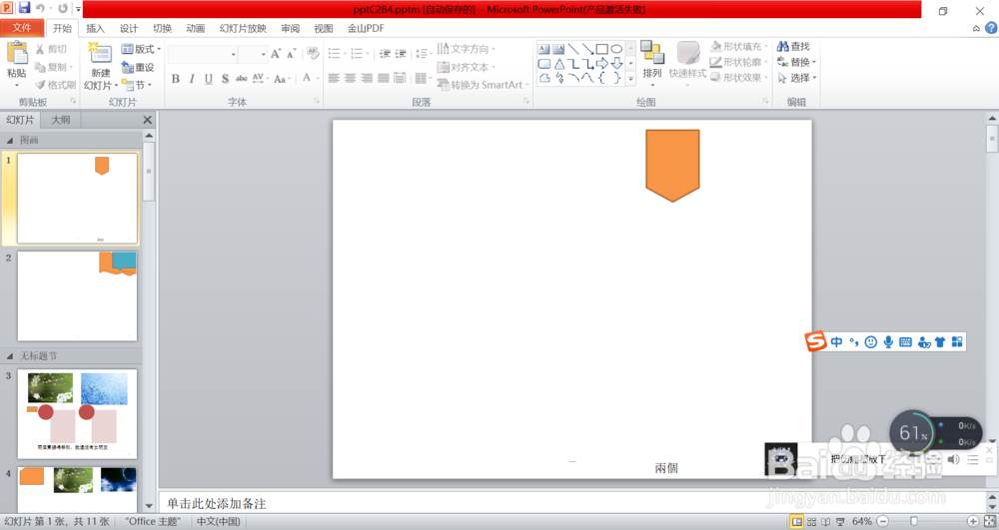This screenshot has height=530, width=999.
Task: Increase font size with large A icon
Action: pos(276,54)
